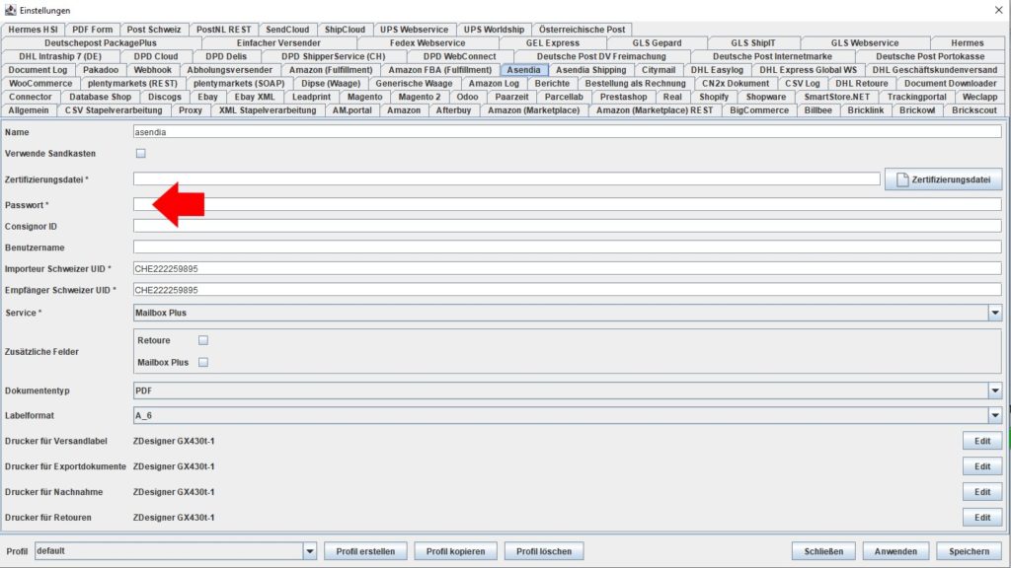The width and height of the screenshot is (1011, 568).
Task: Open the Profil default dropdown
Action: 309,551
